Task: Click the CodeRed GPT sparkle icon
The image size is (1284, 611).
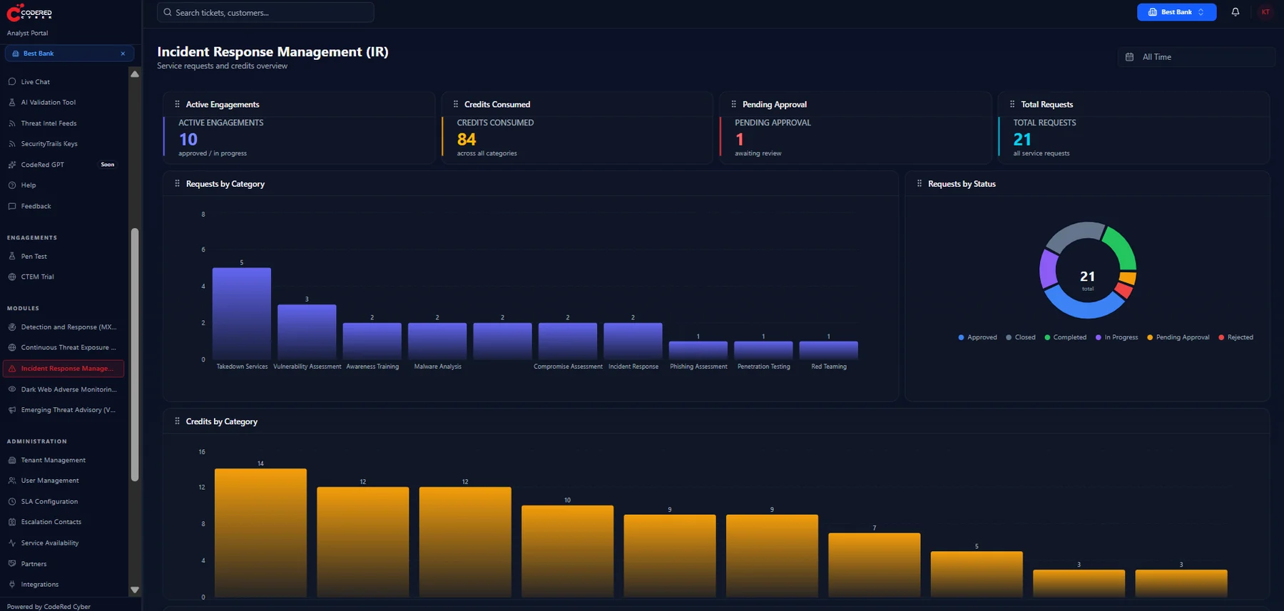Action: [x=12, y=165]
